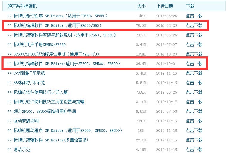Click download for SP Driver SP650/SP350

click(194, 16)
